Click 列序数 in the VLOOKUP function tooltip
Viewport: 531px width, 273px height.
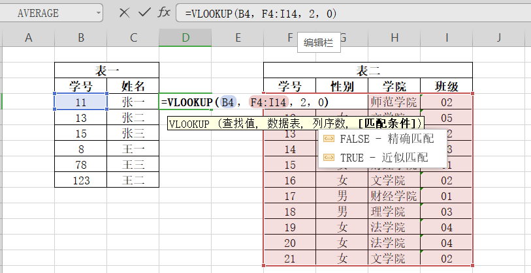pyautogui.click(x=328, y=124)
